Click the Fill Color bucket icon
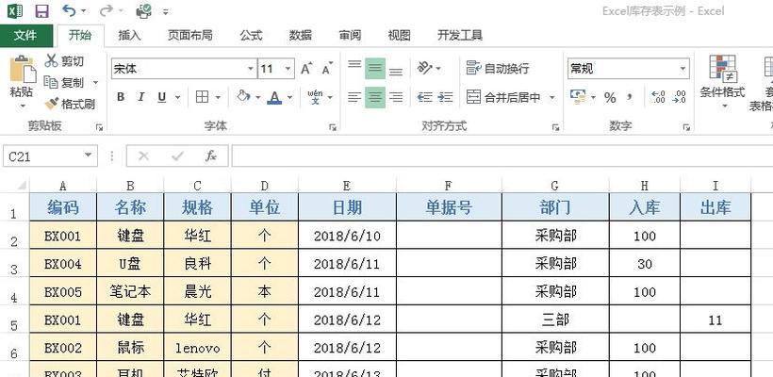The width and height of the screenshot is (773, 377). [243, 96]
